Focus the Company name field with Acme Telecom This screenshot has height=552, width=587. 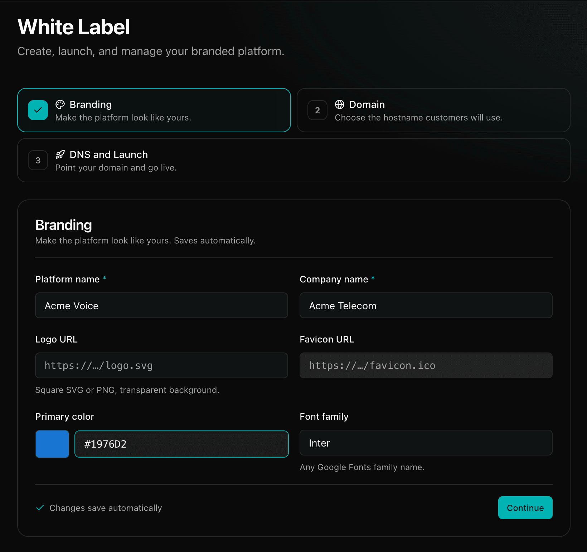coord(426,305)
